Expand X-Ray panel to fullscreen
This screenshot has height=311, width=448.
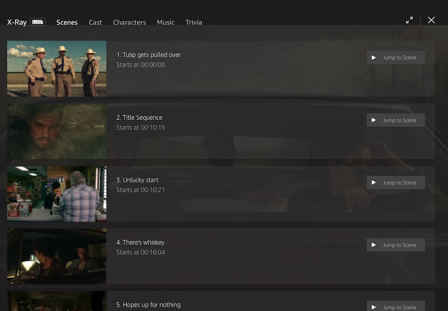[410, 20]
